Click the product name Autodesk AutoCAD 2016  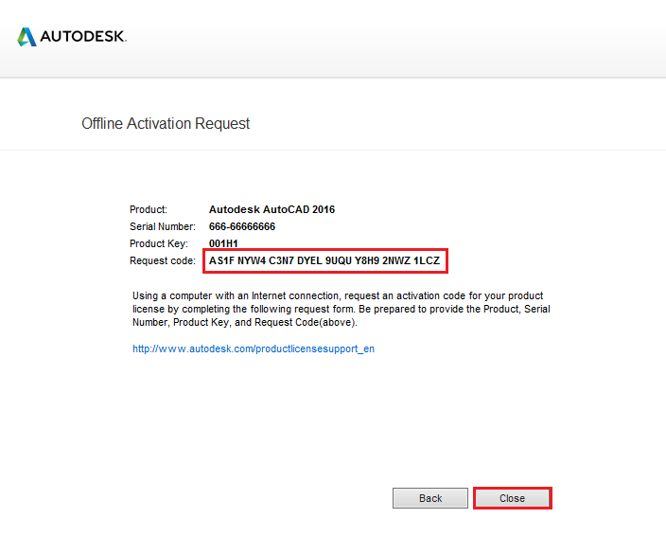[x=272, y=209]
